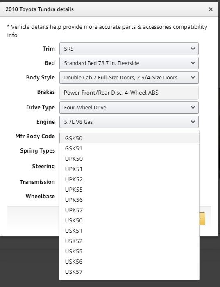Viewport: 220px width, 287px height.
Task: Open the Drive Type dropdown showing Four-Wheel Drive
Action: [x=129, y=108]
